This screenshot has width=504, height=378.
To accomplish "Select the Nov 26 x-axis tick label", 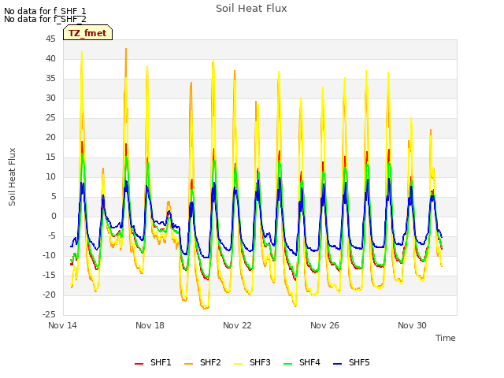I will (324, 325).
